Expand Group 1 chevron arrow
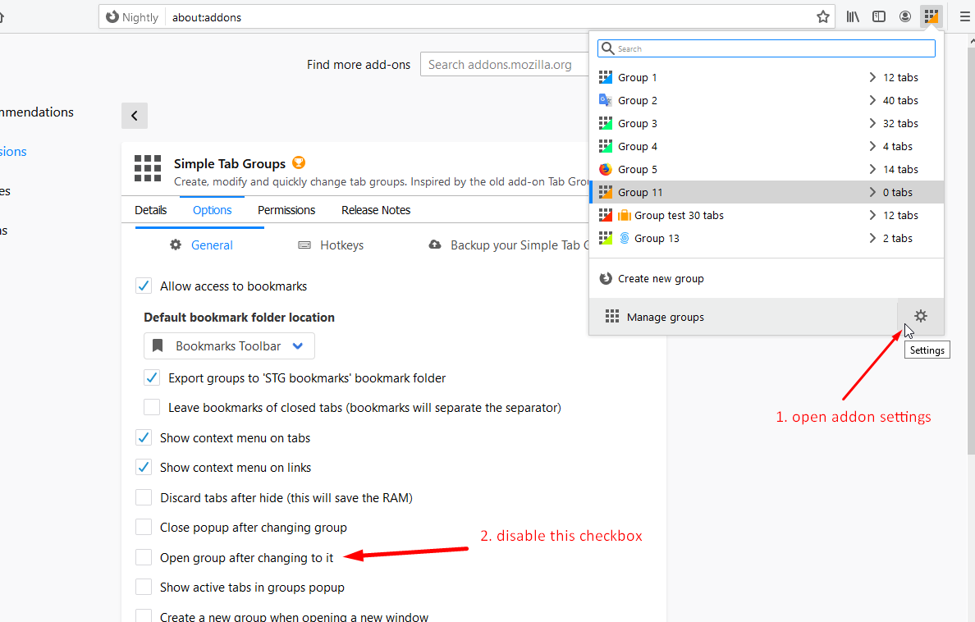 coord(872,77)
